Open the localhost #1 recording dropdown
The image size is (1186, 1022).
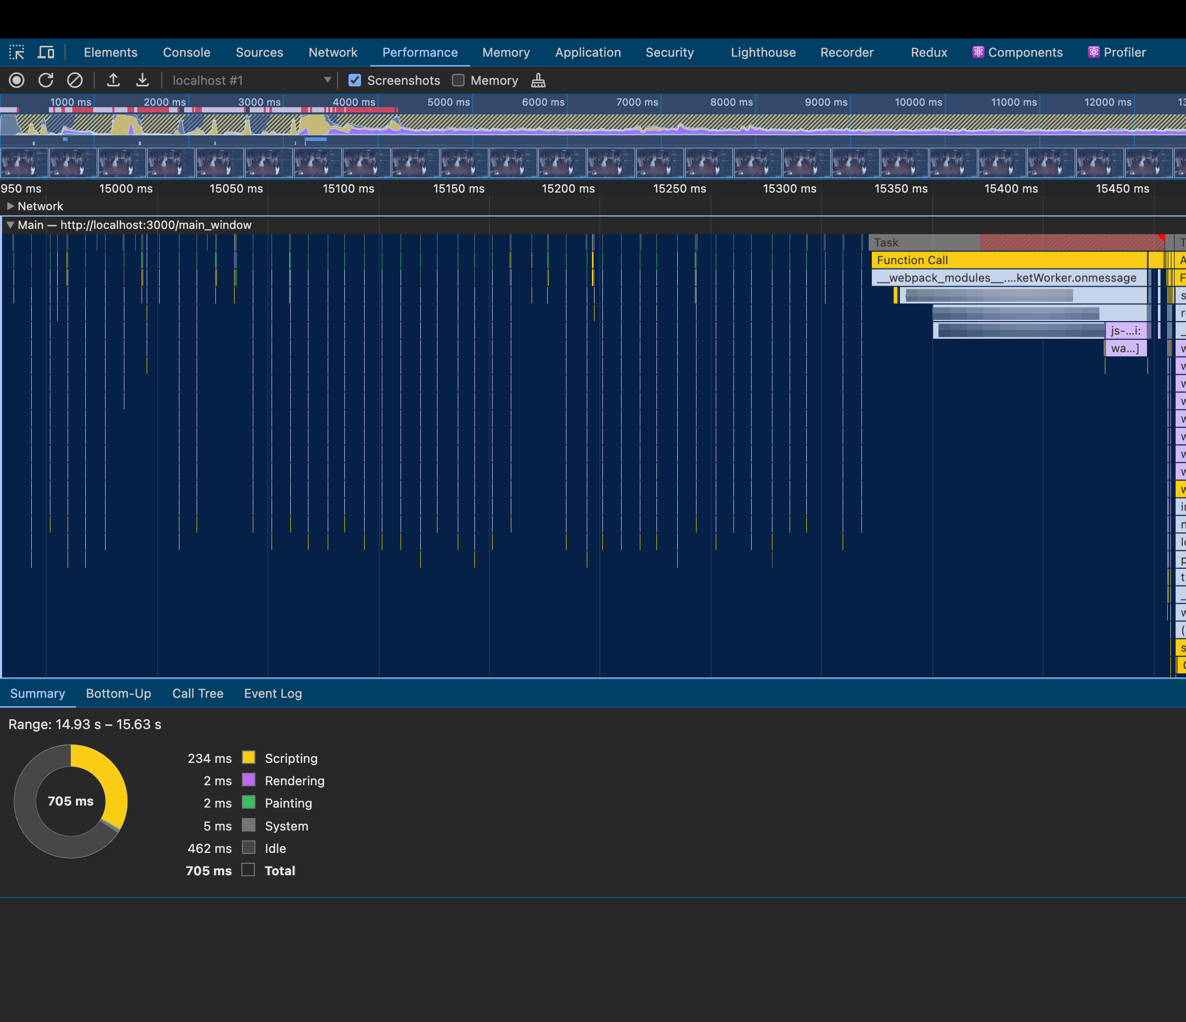pos(327,80)
